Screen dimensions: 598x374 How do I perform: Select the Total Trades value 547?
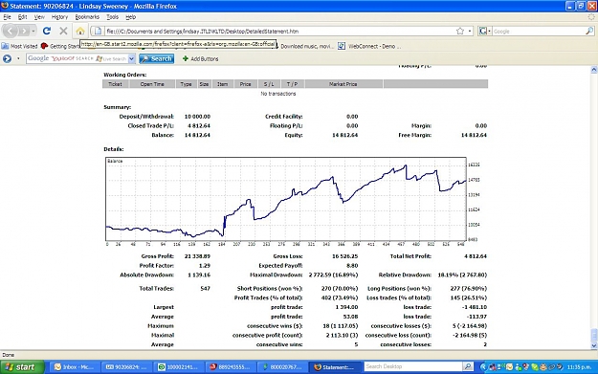tap(205, 289)
